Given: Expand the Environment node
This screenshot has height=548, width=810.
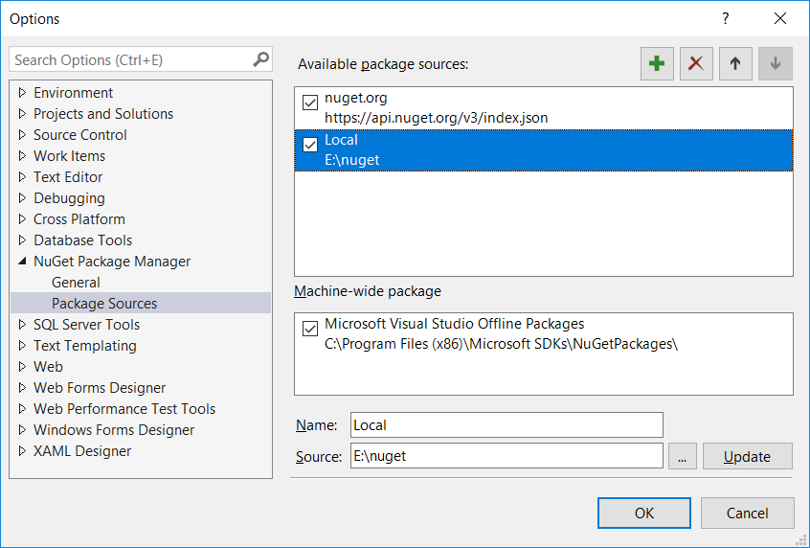Looking at the screenshot, I should [22, 93].
